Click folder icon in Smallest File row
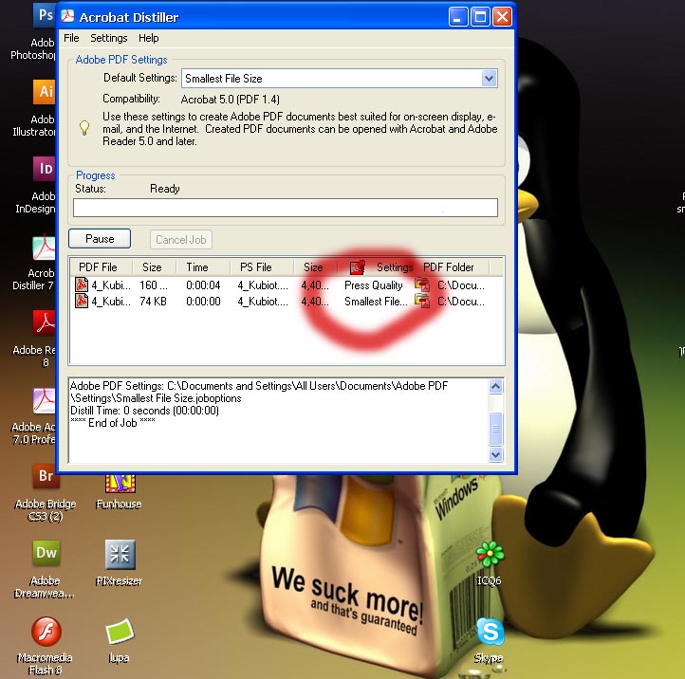This screenshot has width=685, height=679. pos(422,301)
